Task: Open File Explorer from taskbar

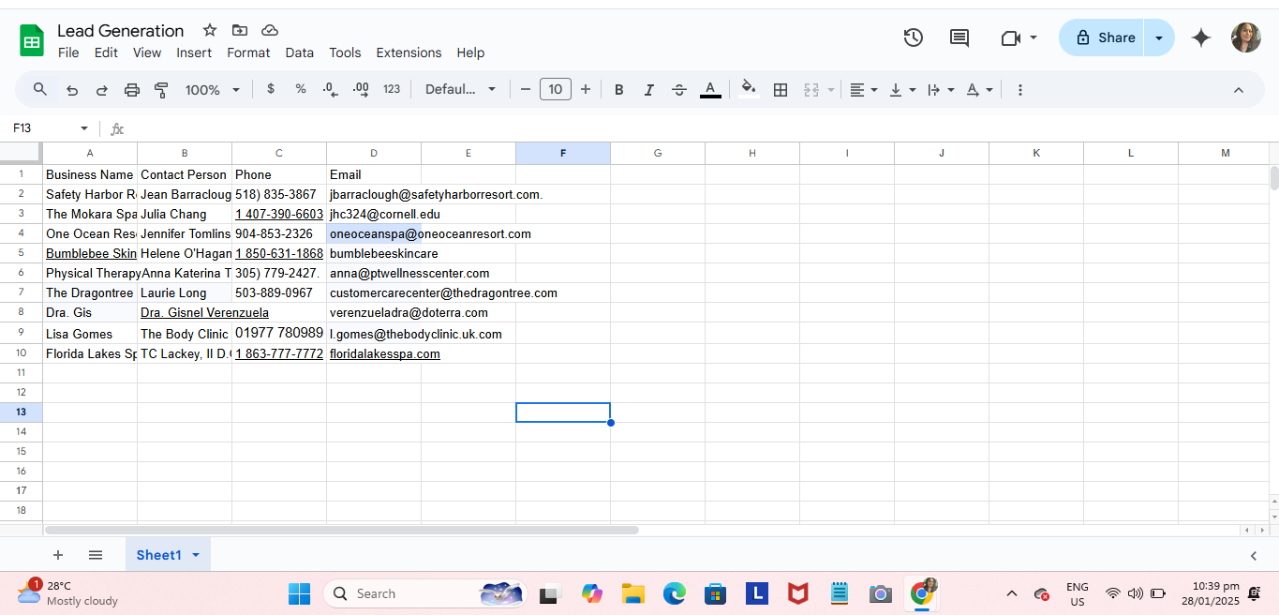Action: click(x=632, y=593)
